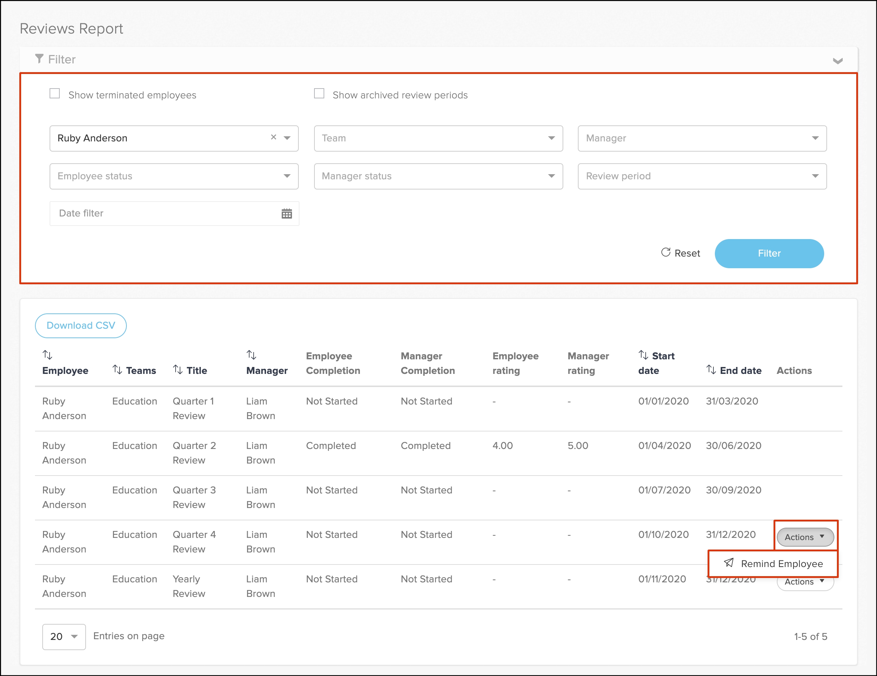Clear Ruby Anderson selection with X
This screenshot has height=676, width=877.
click(274, 137)
